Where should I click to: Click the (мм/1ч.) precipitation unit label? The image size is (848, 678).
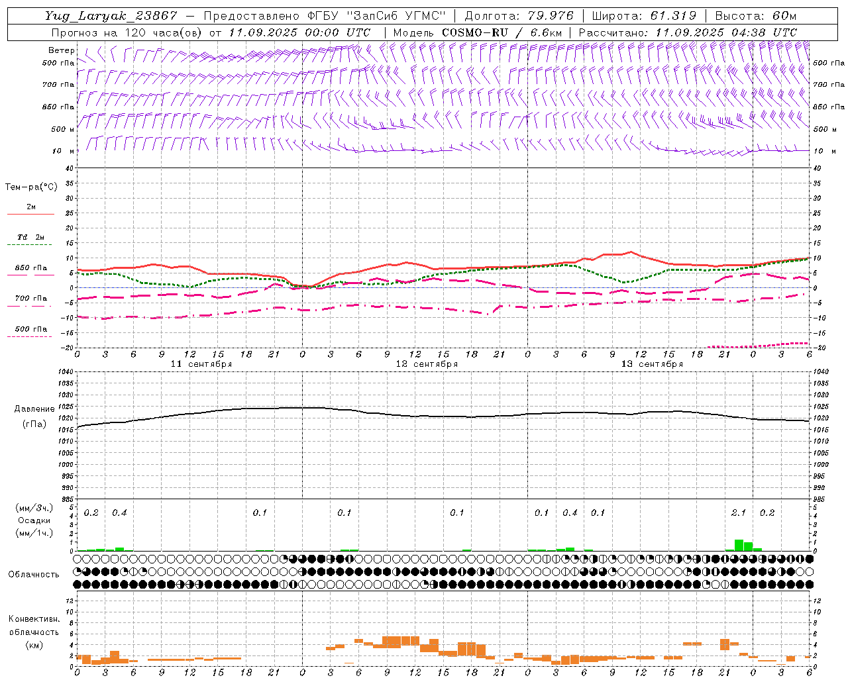pos(34,533)
